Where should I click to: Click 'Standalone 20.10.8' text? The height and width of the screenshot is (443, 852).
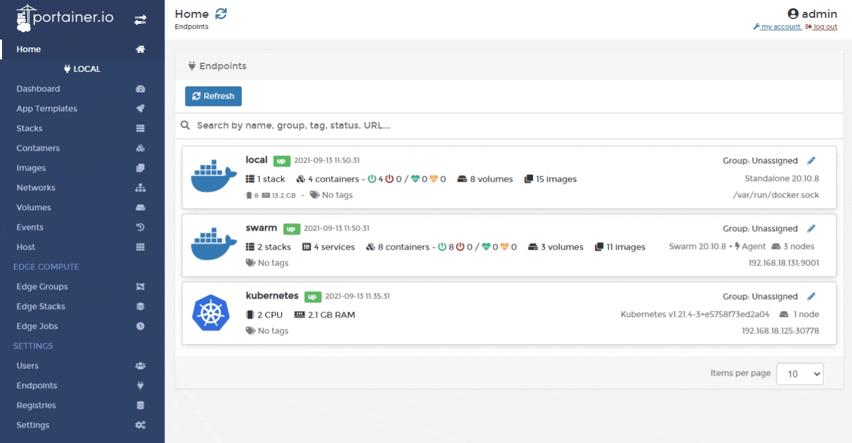782,178
